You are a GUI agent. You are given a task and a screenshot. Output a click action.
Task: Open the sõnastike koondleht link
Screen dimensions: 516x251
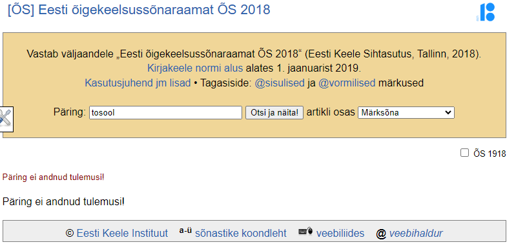240,233
